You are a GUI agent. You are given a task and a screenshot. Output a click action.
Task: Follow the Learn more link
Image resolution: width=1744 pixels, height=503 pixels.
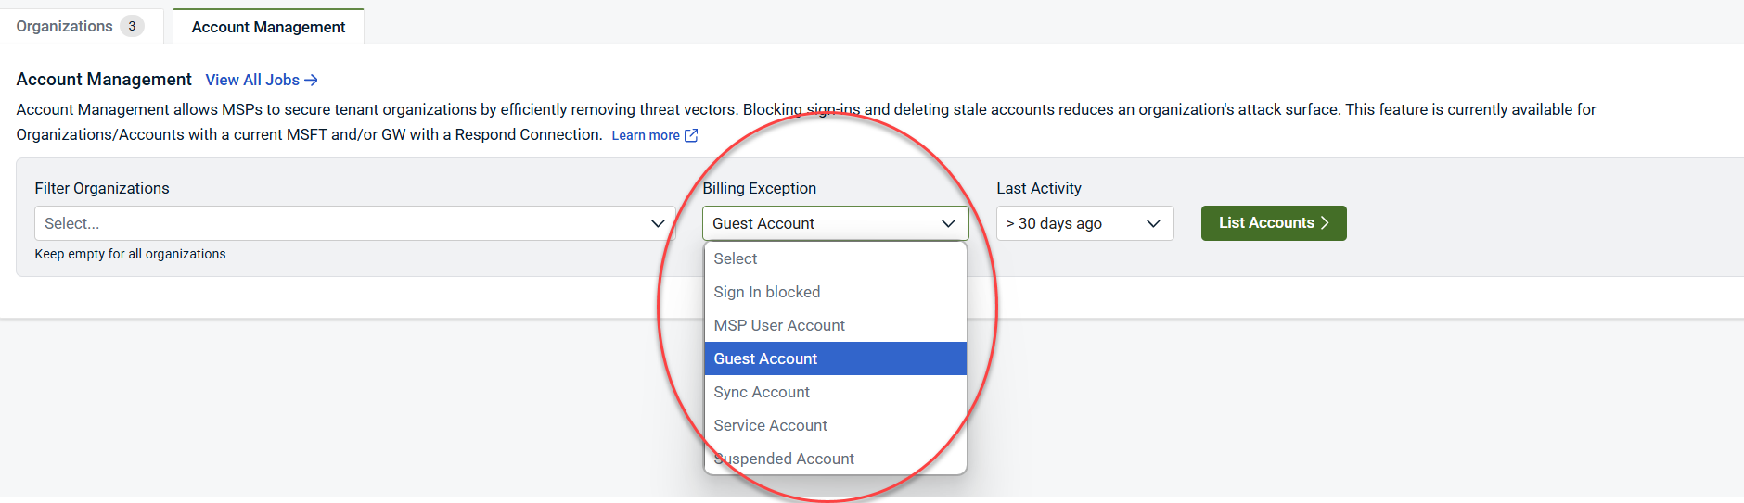(645, 135)
